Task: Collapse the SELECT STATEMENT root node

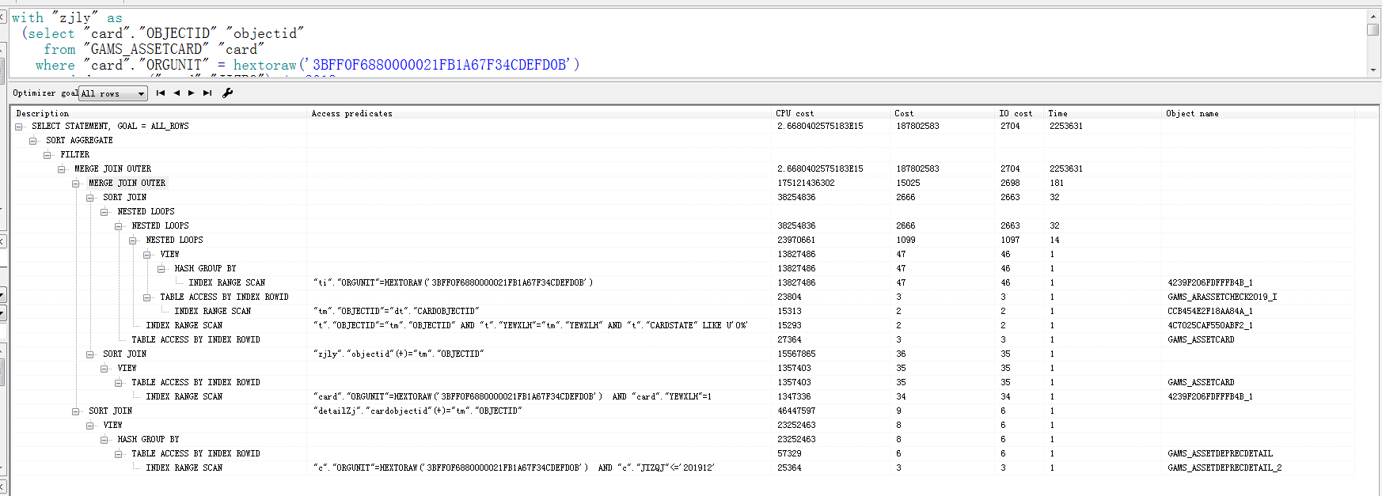Action: [x=19, y=127]
